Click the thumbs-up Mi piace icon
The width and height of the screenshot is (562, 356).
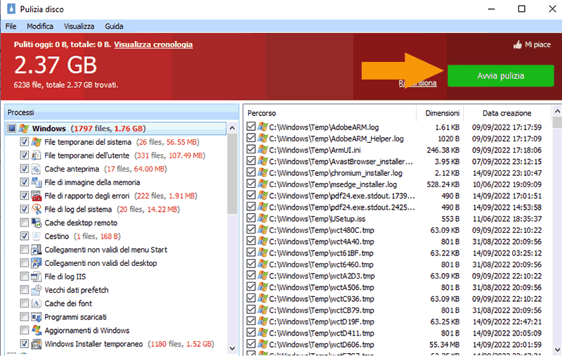pyautogui.click(x=517, y=44)
